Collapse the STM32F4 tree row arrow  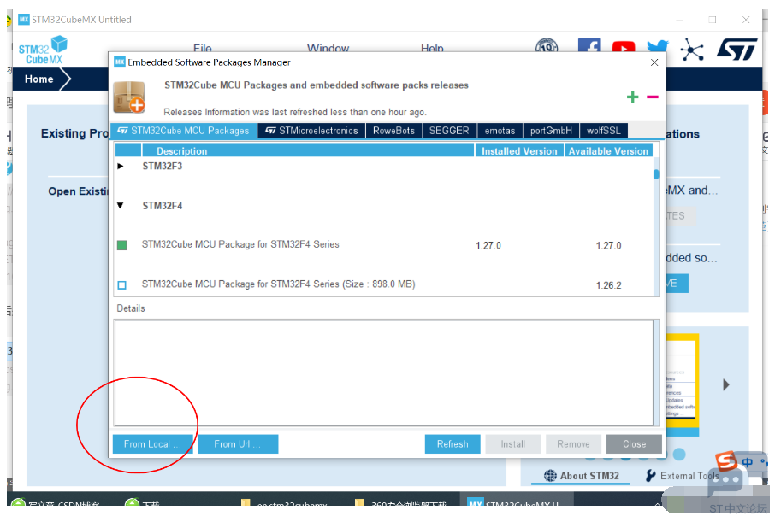tap(120, 205)
